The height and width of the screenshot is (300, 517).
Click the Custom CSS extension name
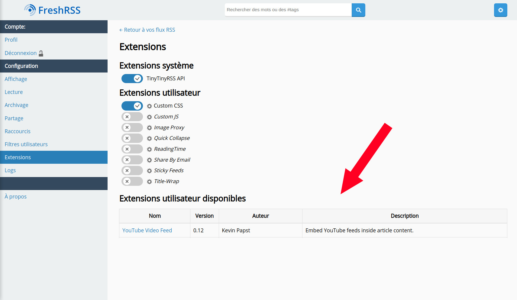[x=168, y=106]
